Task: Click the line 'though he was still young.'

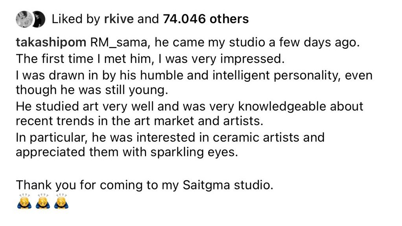Action: (x=92, y=90)
